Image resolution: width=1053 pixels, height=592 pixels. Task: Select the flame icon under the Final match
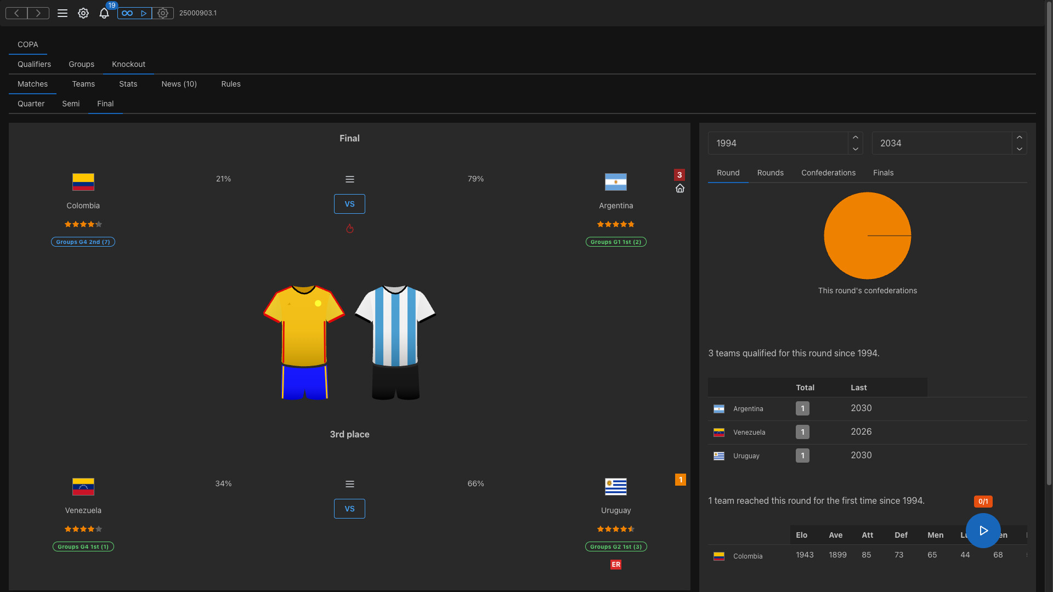coord(349,229)
